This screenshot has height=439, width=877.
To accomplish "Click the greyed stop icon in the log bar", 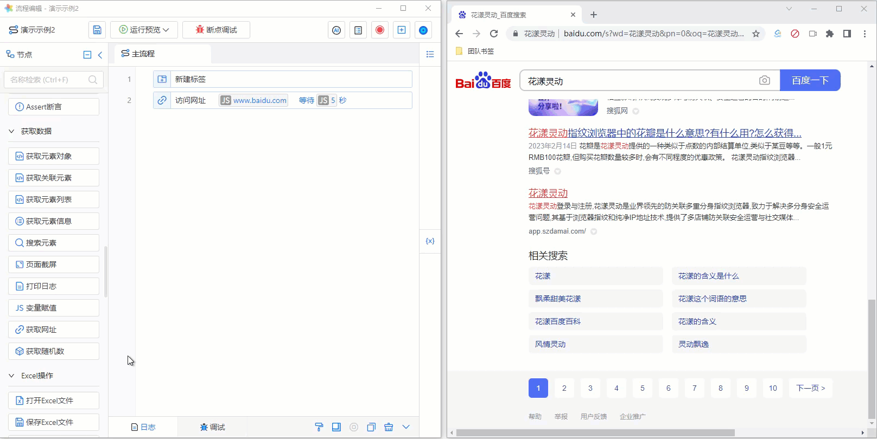I will (x=354, y=427).
